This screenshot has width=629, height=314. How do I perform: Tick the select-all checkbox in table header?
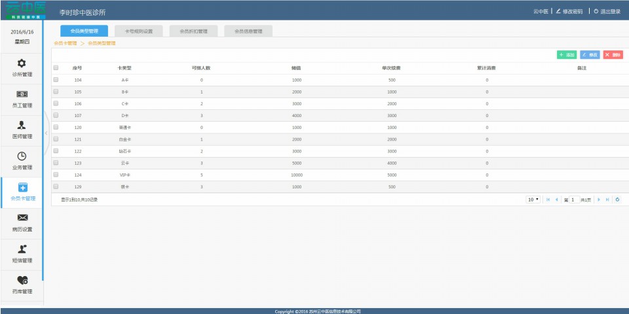pos(56,67)
